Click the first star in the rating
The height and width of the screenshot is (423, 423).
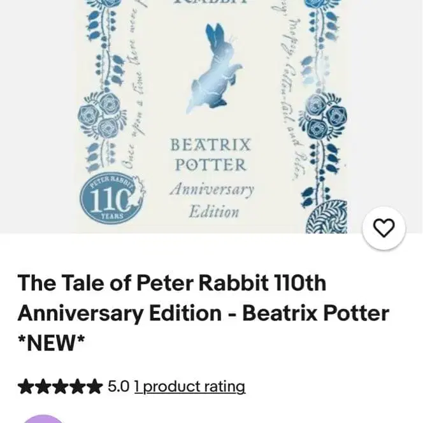point(26,386)
